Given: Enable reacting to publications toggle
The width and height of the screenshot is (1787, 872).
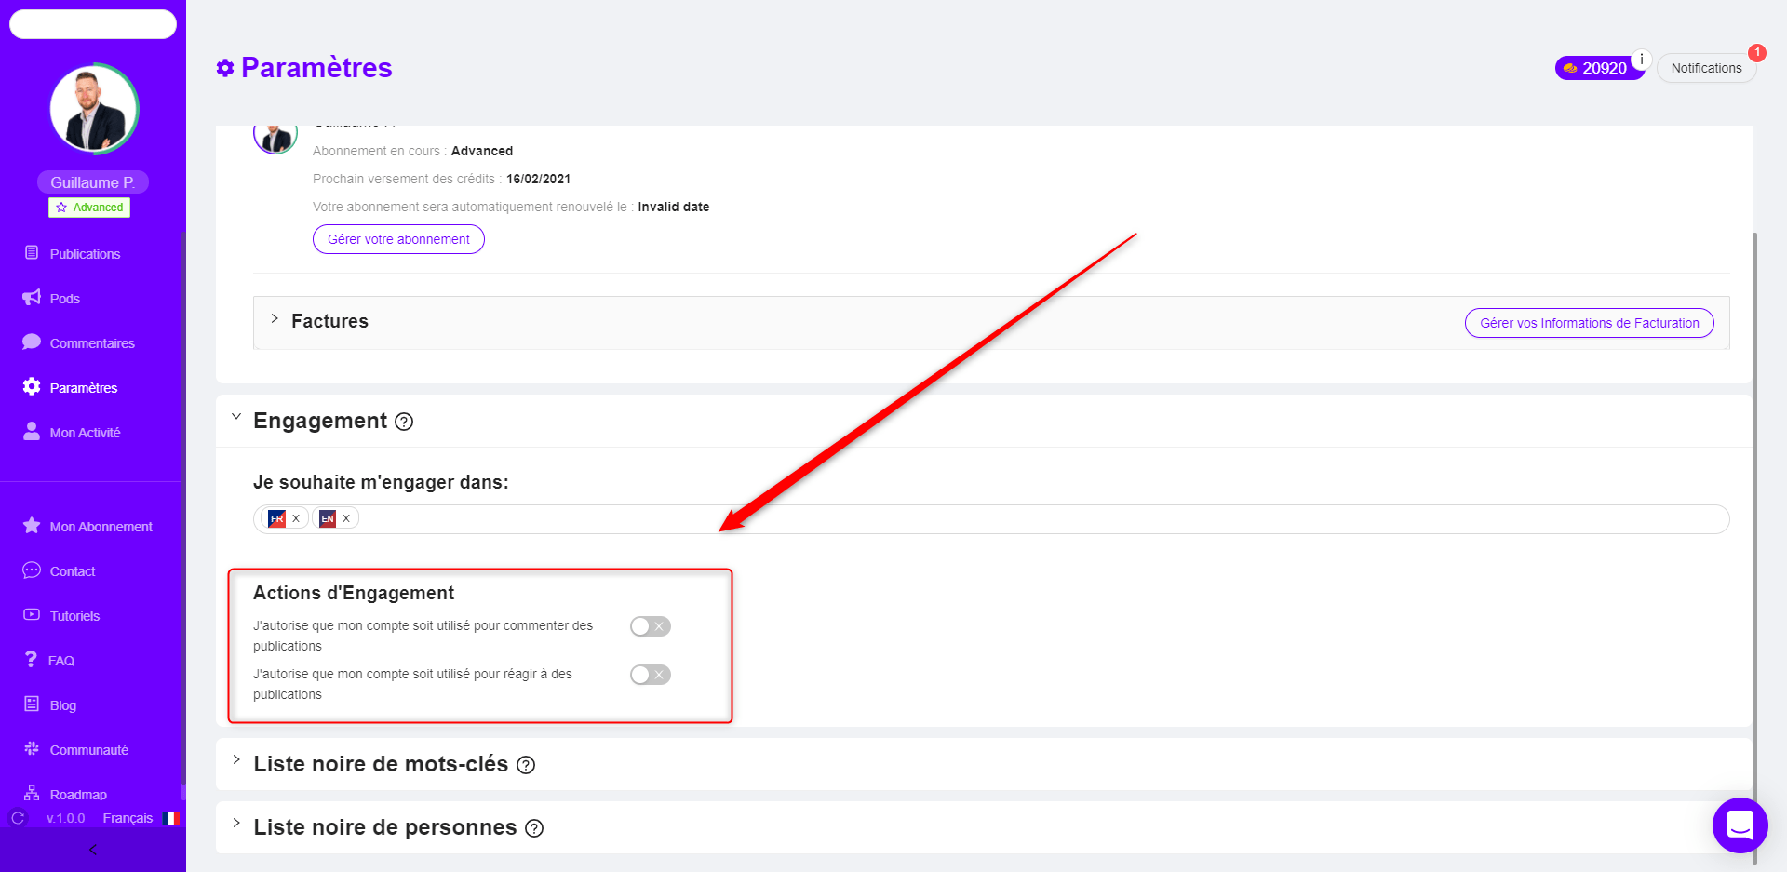Looking at the screenshot, I should pyautogui.click(x=650, y=675).
